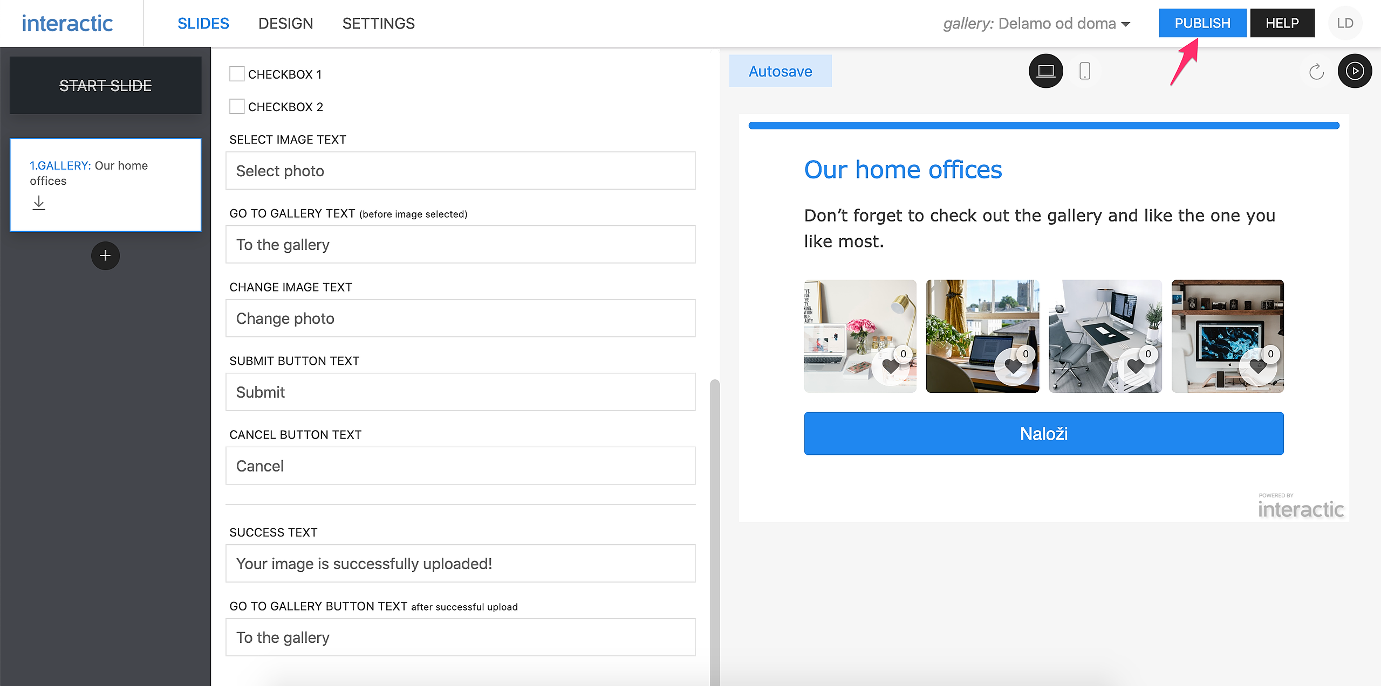Enable the CHECKBOX 2 option
Screen dimensions: 1381x686
(237, 106)
